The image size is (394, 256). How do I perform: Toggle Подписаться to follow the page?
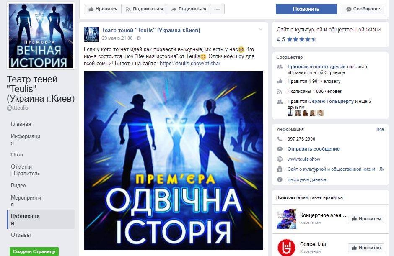pyautogui.click(x=145, y=9)
